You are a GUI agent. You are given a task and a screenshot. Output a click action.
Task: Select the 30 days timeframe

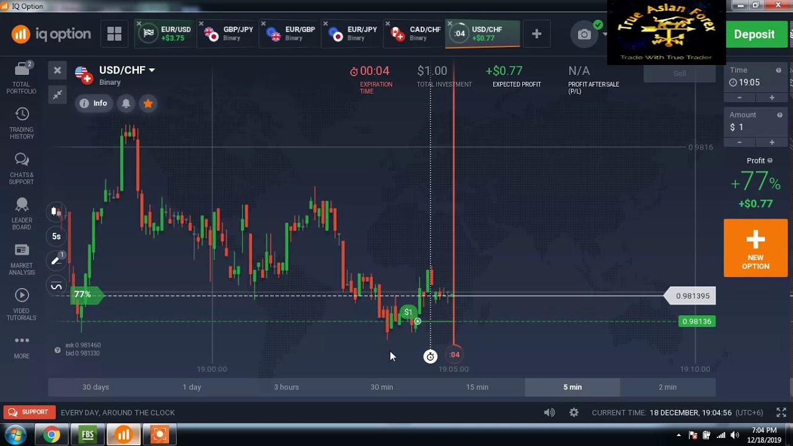coord(96,387)
